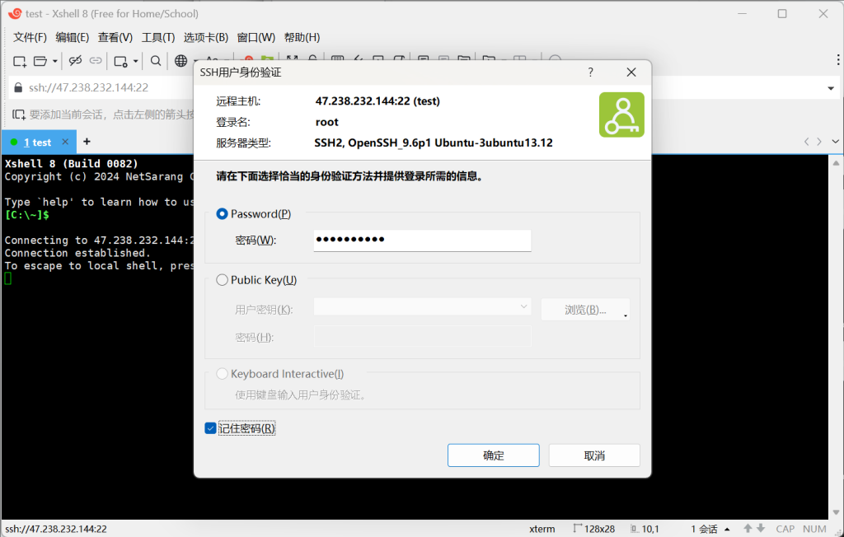Open the 文件(F) menu

(30, 37)
